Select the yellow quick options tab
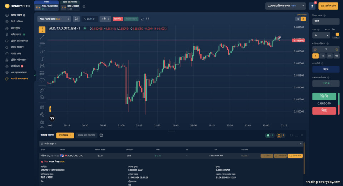This screenshot has height=186, width=343. (x=65, y=135)
